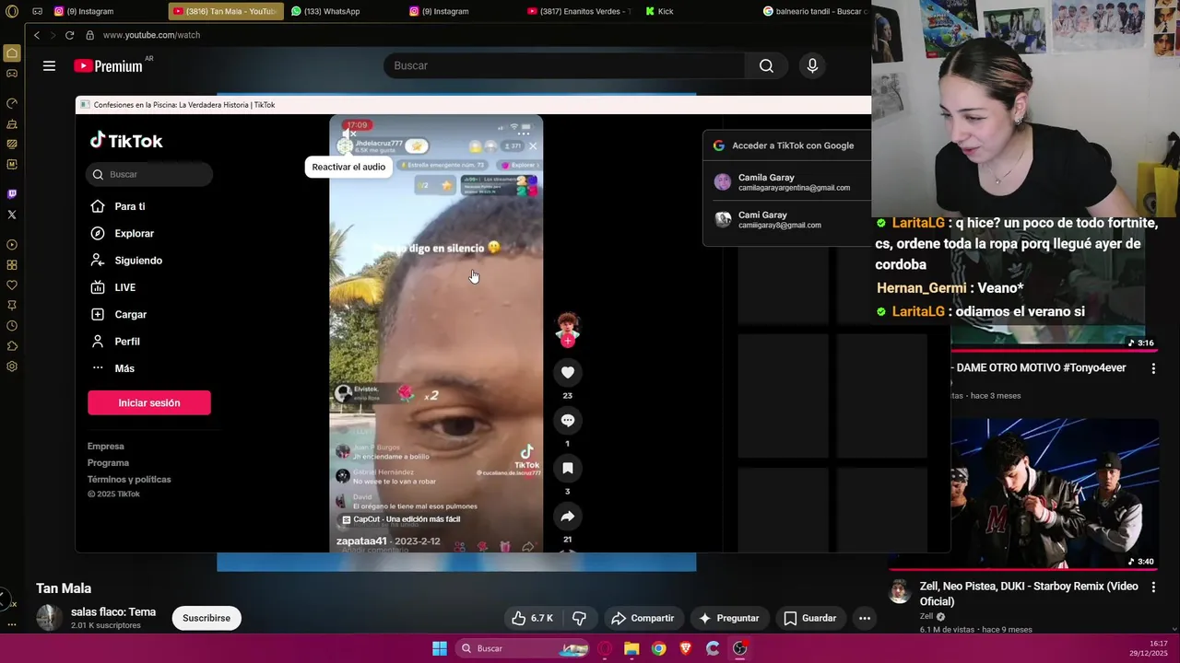Open Opera sidebar heart bookmarks icon
Viewport: 1180px width, 663px height.
[x=12, y=285]
